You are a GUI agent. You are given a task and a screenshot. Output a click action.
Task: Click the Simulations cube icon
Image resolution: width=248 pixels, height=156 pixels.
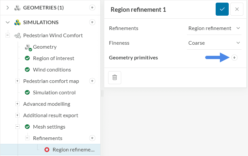pos(17,23)
